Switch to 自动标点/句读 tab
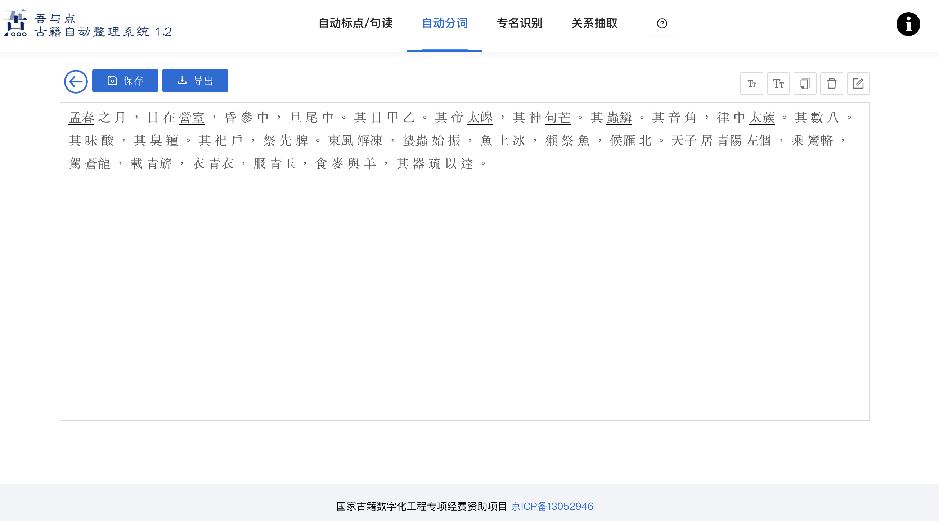The width and height of the screenshot is (939, 521). (x=355, y=23)
